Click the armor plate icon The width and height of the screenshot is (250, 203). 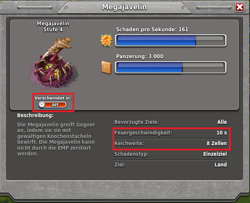(106, 68)
